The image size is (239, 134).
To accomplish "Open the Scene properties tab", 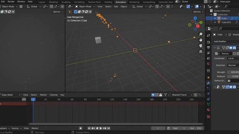I will click(208, 58).
